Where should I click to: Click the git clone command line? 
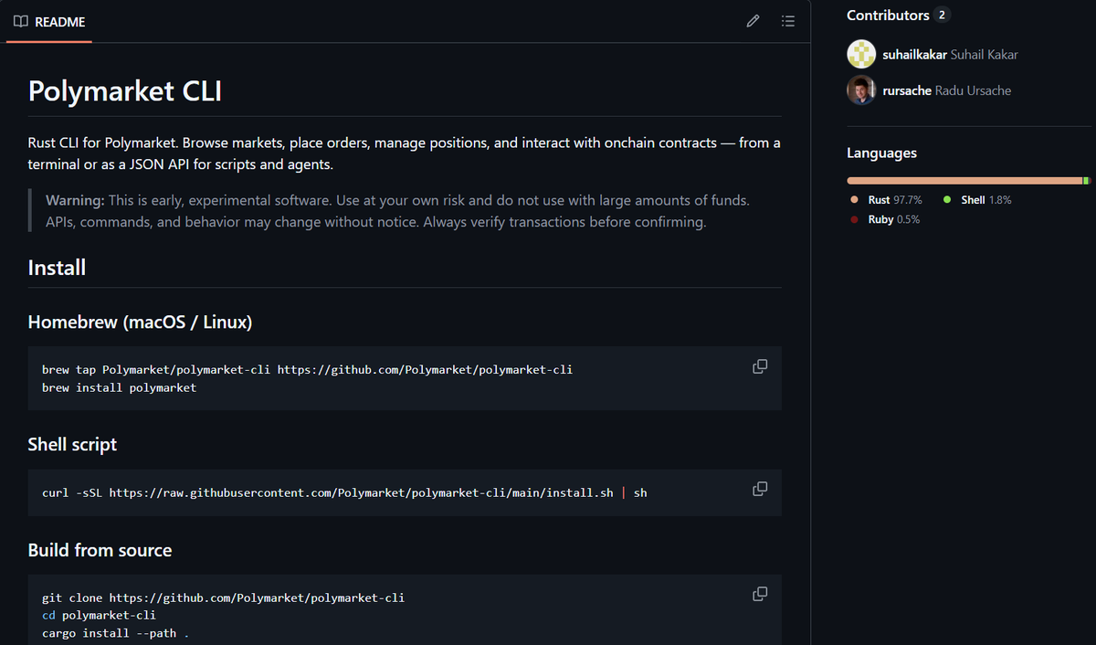click(223, 598)
